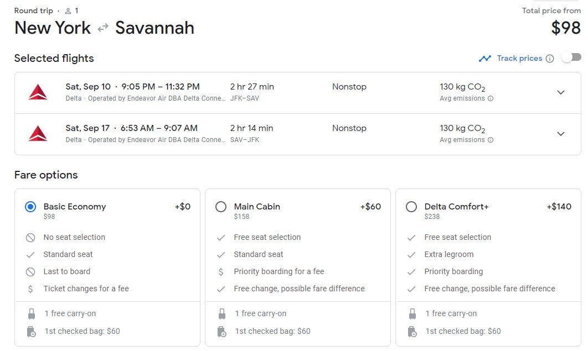Screen dimensions: 588x351
Task: Open the Round trip dropdown
Action: point(33,10)
